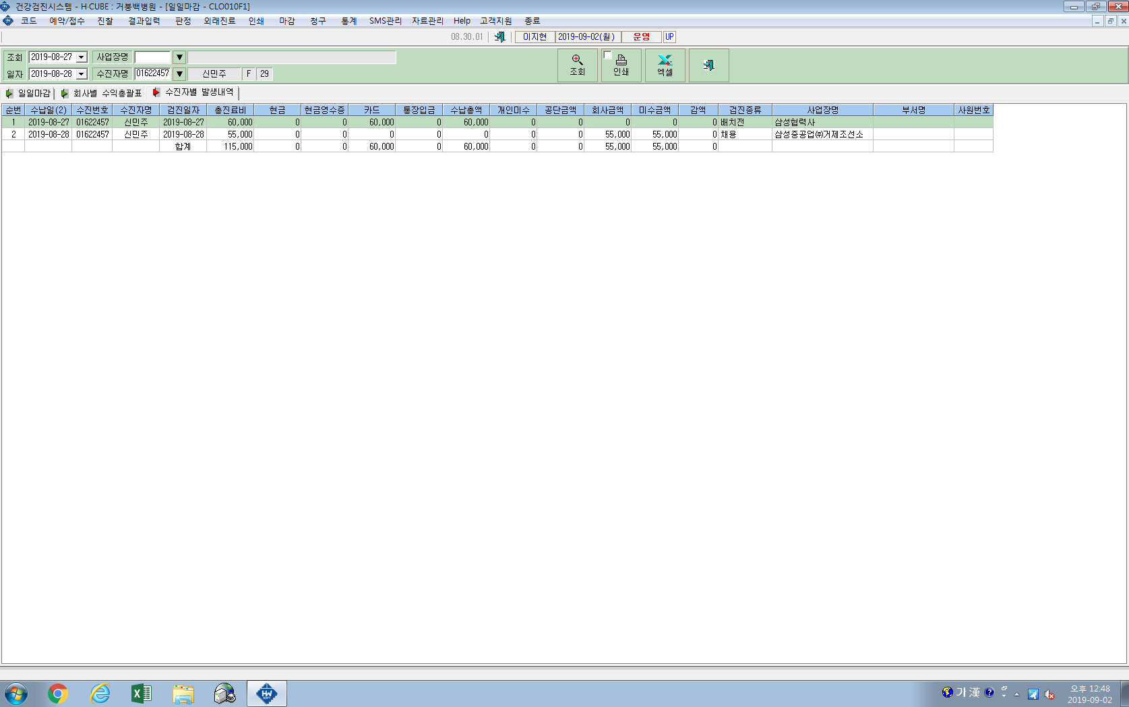Screen dimensions: 1129x707
Task: Open the 사업장명 dropdown arrow
Action: click(x=179, y=57)
